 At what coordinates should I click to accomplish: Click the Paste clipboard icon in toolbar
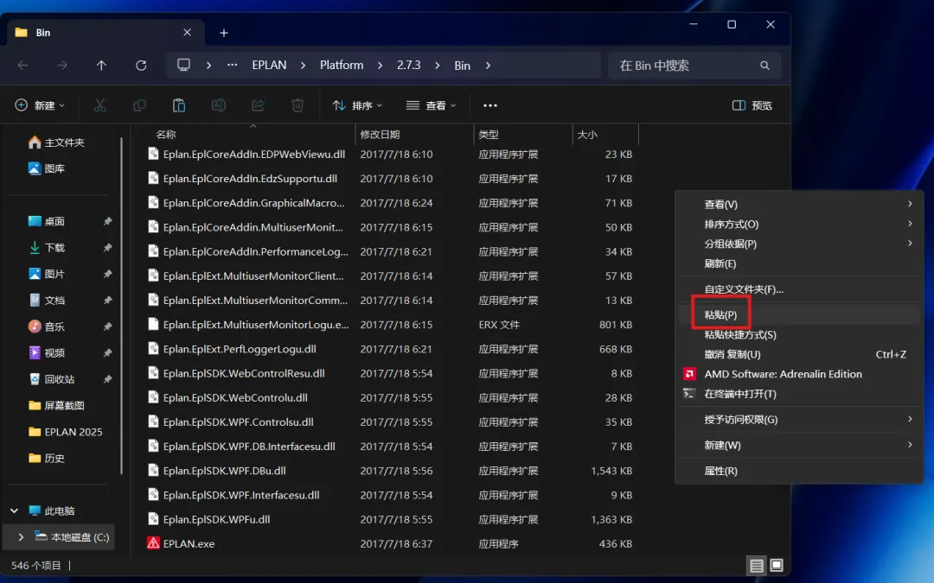pyautogui.click(x=179, y=105)
